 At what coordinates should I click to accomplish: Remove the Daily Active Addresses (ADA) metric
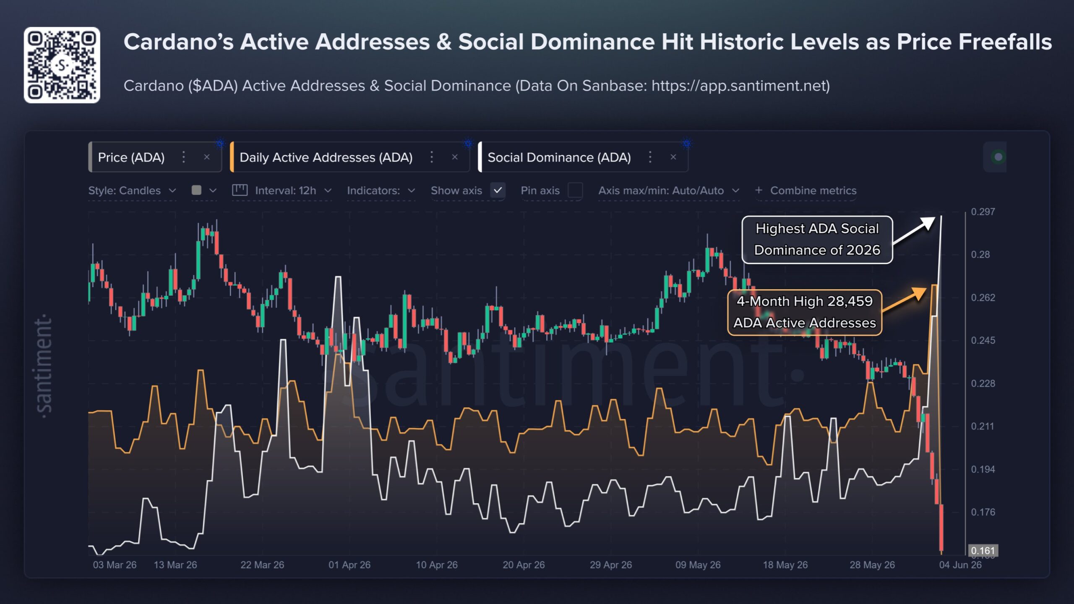tap(455, 157)
